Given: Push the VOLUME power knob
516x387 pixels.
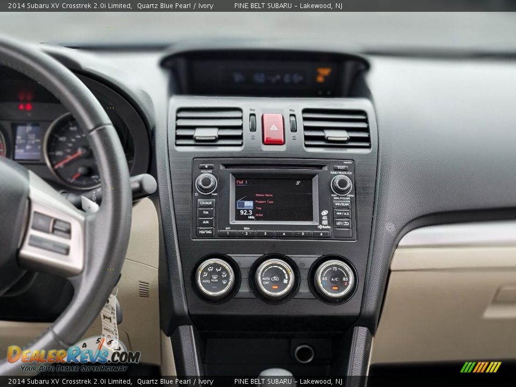Looking at the screenshot, I should [206, 183].
